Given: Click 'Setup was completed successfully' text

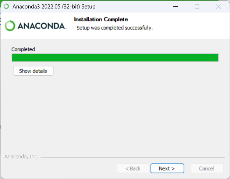Looking at the screenshot, I should click(114, 28).
